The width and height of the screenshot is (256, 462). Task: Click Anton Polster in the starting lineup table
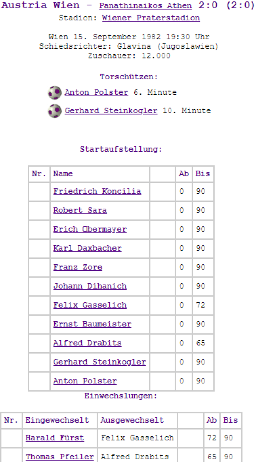coord(85,381)
